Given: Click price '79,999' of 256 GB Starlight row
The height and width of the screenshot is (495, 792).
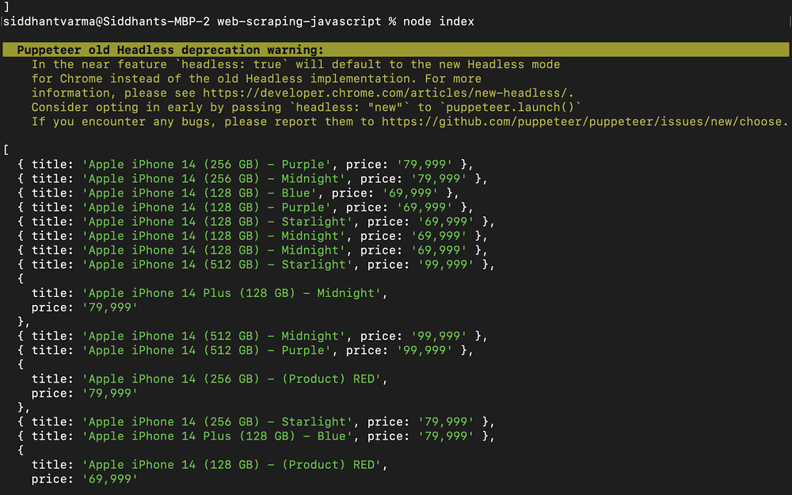Looking at the screenshot, I should (446, 422).
